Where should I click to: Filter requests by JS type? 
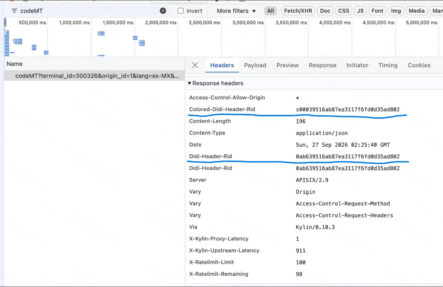click(x=360, y=11)
